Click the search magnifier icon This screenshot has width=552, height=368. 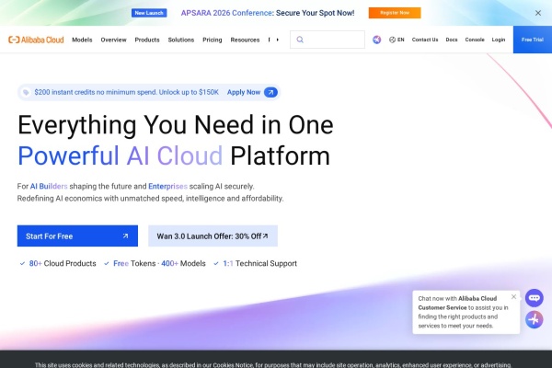300,40
